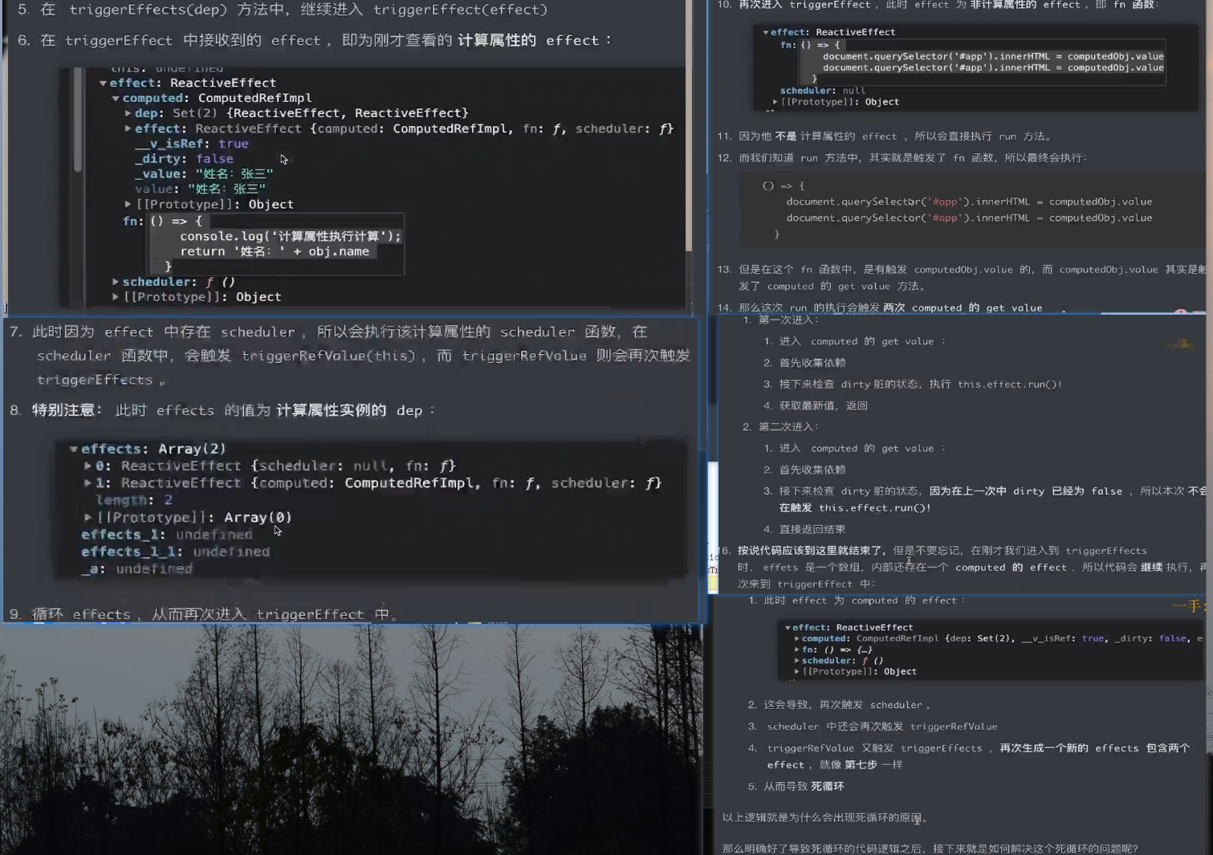Click the _dirty: false property row

[x=184, y=159]
